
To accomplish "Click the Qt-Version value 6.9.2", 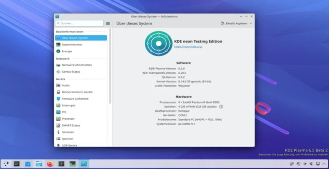I will 181,77.
